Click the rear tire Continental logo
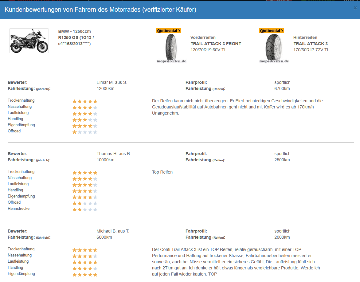Screen dimensions: 360x282 point(272,31)
